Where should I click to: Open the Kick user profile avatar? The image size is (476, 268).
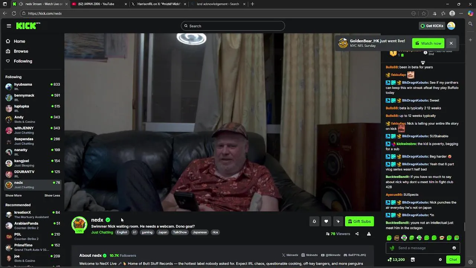click(451, 26)
